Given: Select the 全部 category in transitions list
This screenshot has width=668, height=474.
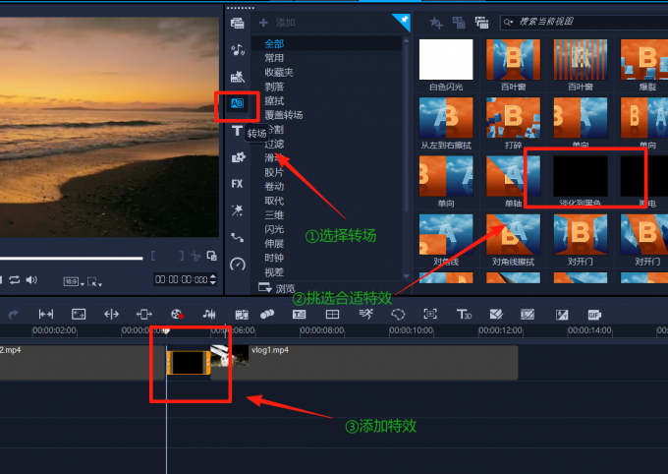Looking at the screenshot, I should click(274, 44).
